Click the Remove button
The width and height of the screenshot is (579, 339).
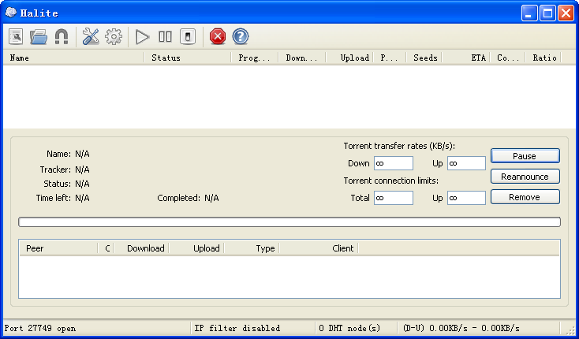525,197
